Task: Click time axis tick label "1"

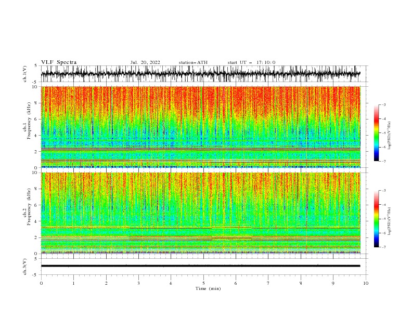Action: click(x=73, y=283)
